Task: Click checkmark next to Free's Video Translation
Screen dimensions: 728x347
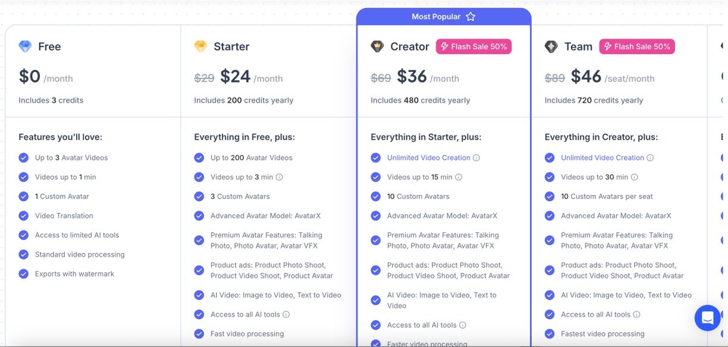Action: (x=24, y=216)
